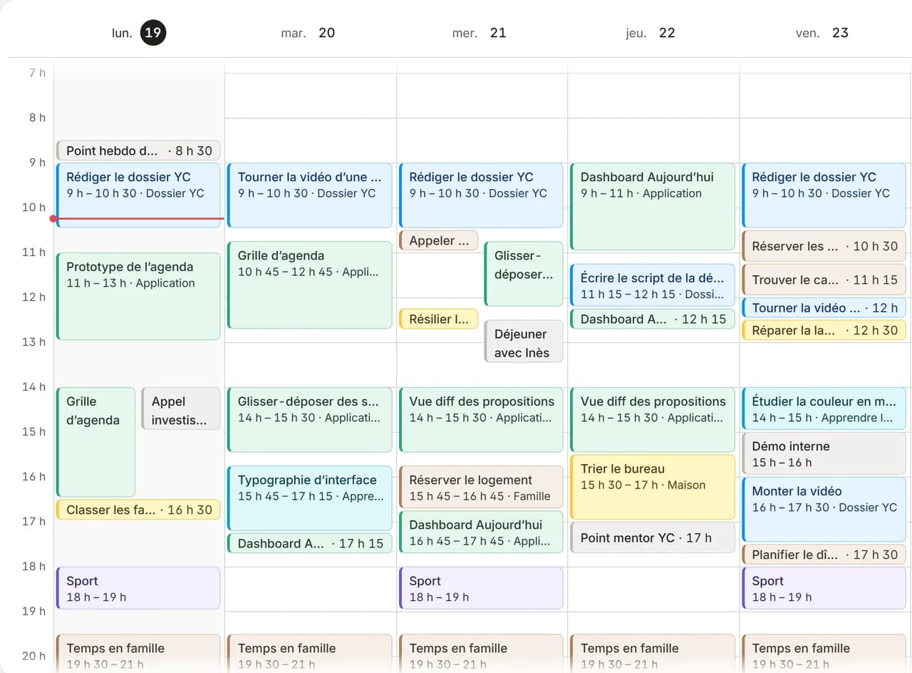Open Wednesday's 'Vue diff des propositions' event
This screenshot has width=912, height=673.
click(481, 420)
